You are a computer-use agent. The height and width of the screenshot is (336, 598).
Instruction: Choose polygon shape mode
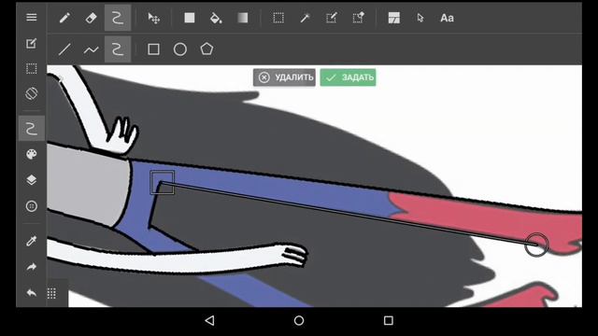click(206, 49)
